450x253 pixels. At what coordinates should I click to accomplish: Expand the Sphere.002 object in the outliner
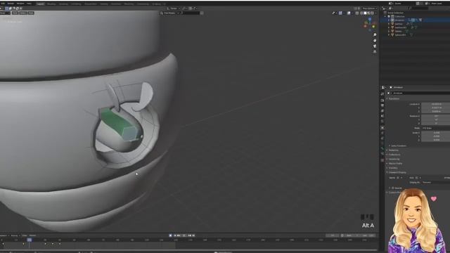click(389, 35)
